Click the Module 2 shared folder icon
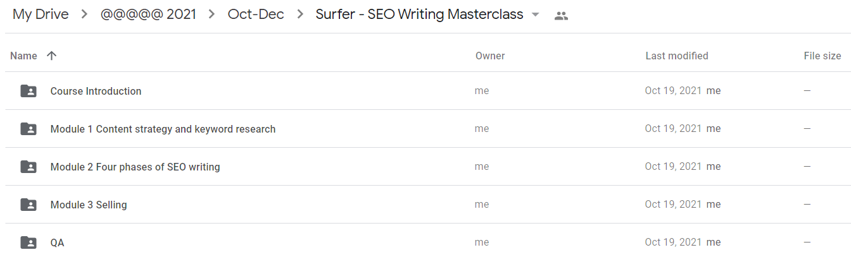Screen dimensions: 851x257 click(x=28, y=167)
